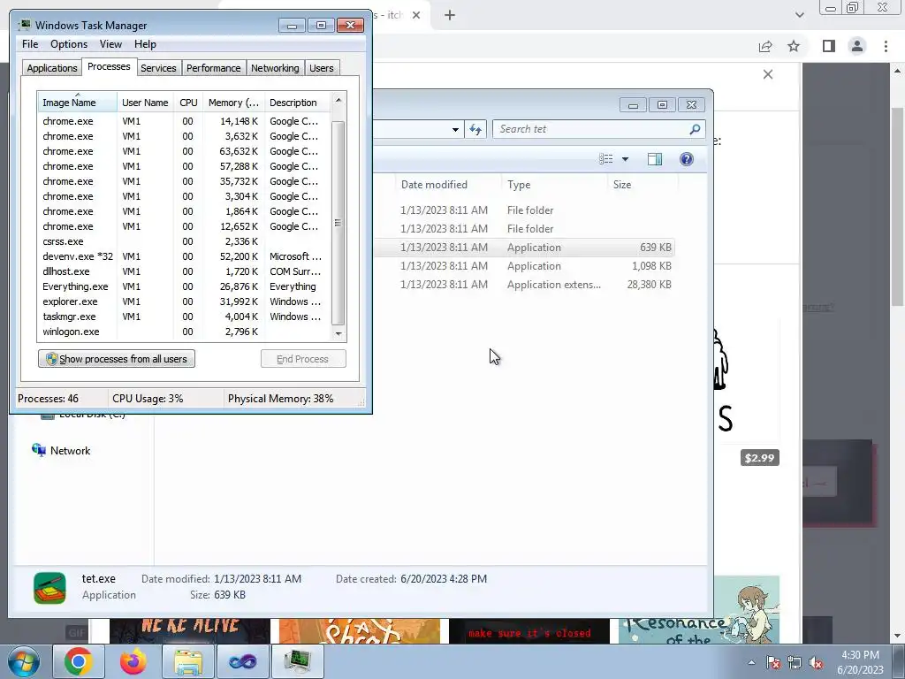
Task: Click the $2.99 price tag
Action: (759, 458)
